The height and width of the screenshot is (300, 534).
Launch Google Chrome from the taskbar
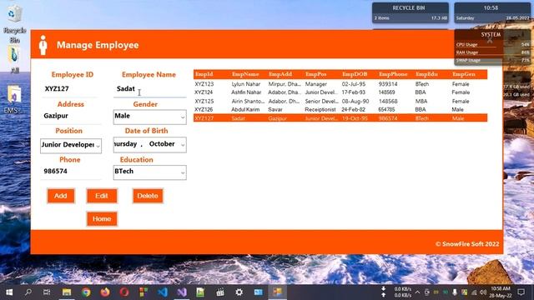86,292
